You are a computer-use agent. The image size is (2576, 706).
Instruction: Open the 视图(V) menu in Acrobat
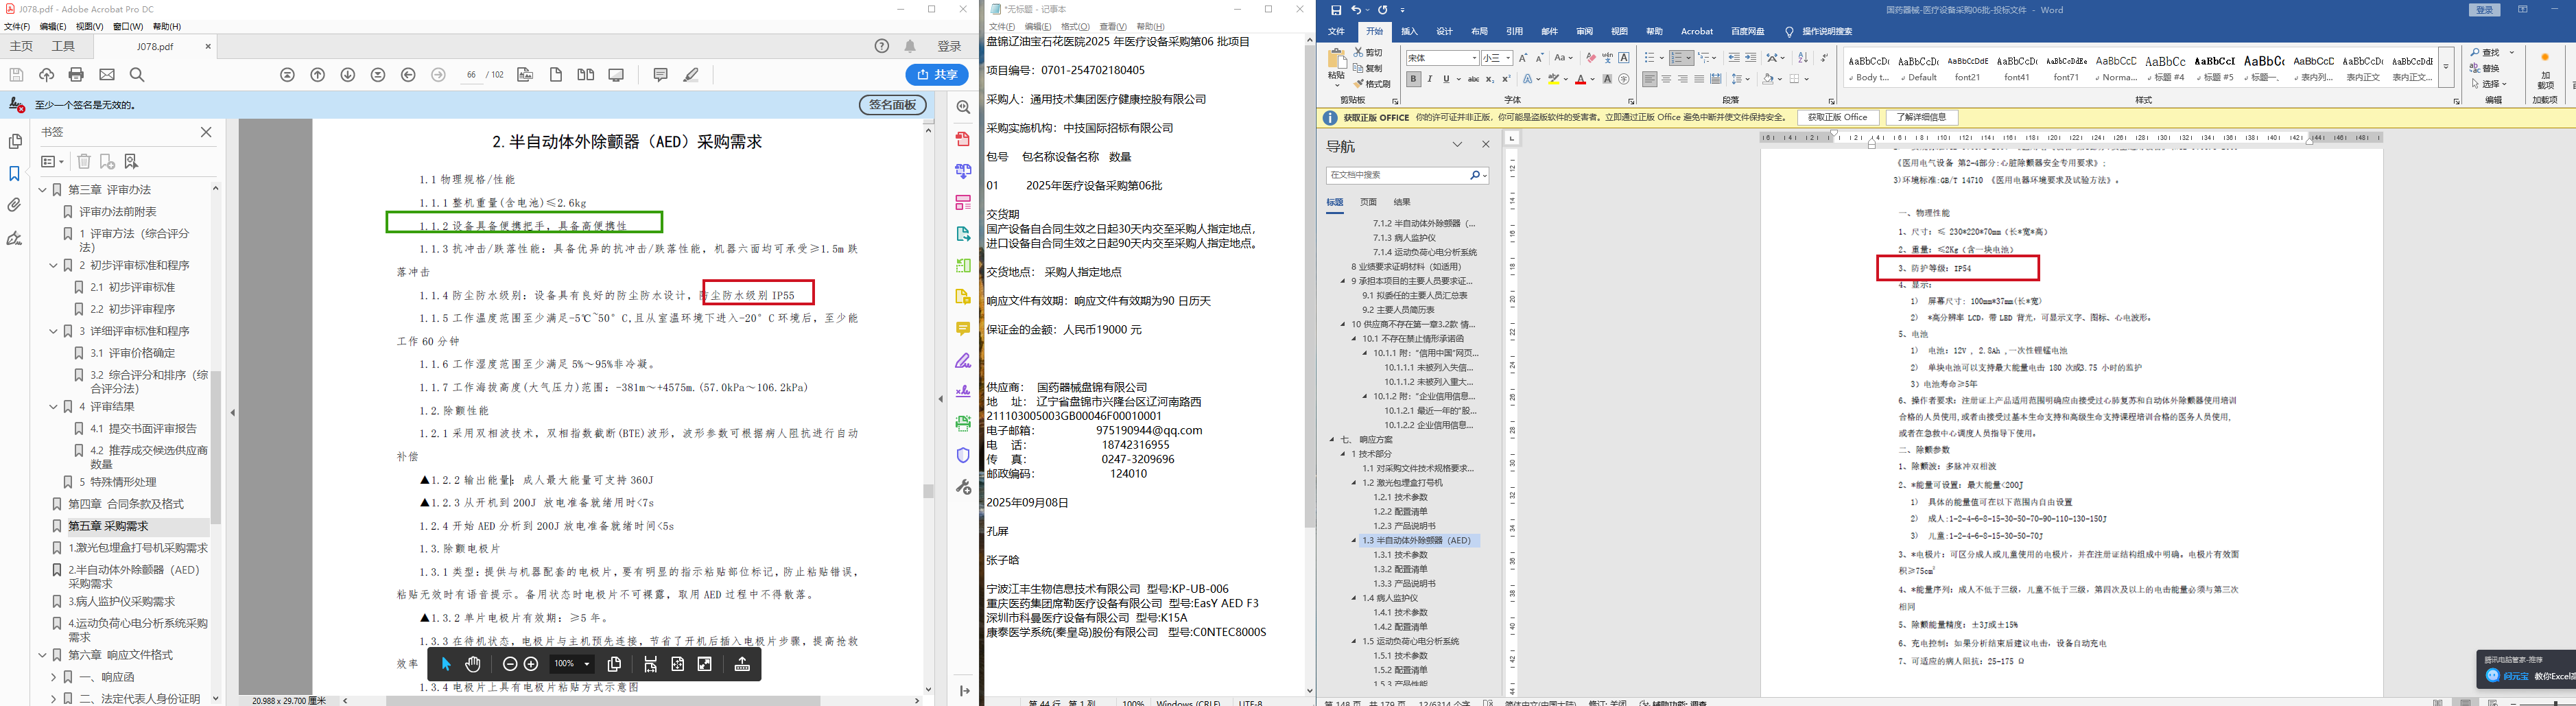[x=89, y=26]
